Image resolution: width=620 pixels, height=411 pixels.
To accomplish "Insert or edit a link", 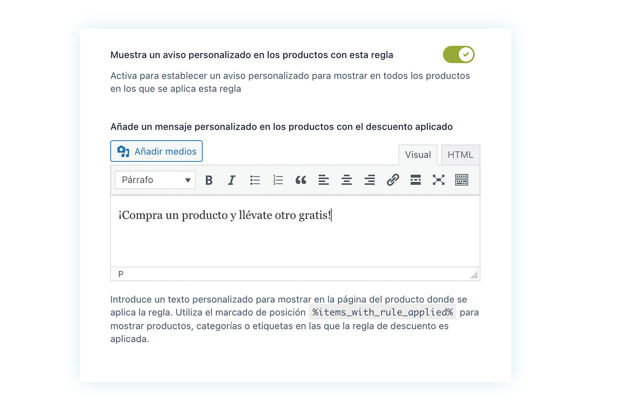I will tap(393, 180).
